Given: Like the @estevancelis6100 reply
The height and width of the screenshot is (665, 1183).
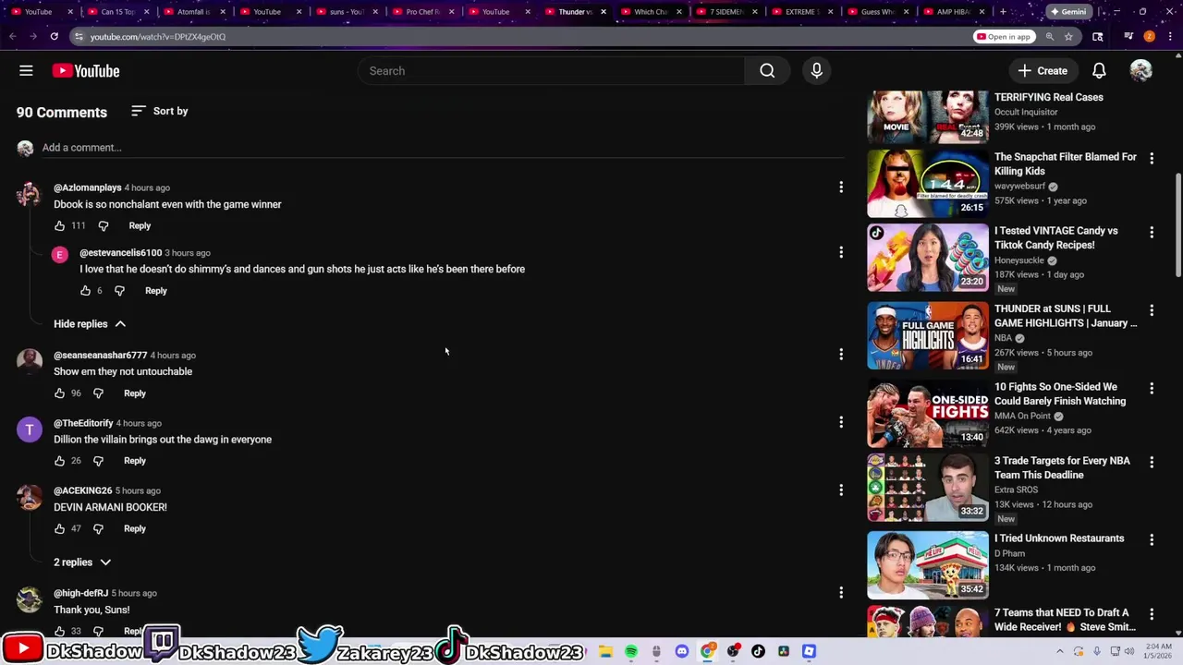Looking at the screenshot, I should (86, 291).
